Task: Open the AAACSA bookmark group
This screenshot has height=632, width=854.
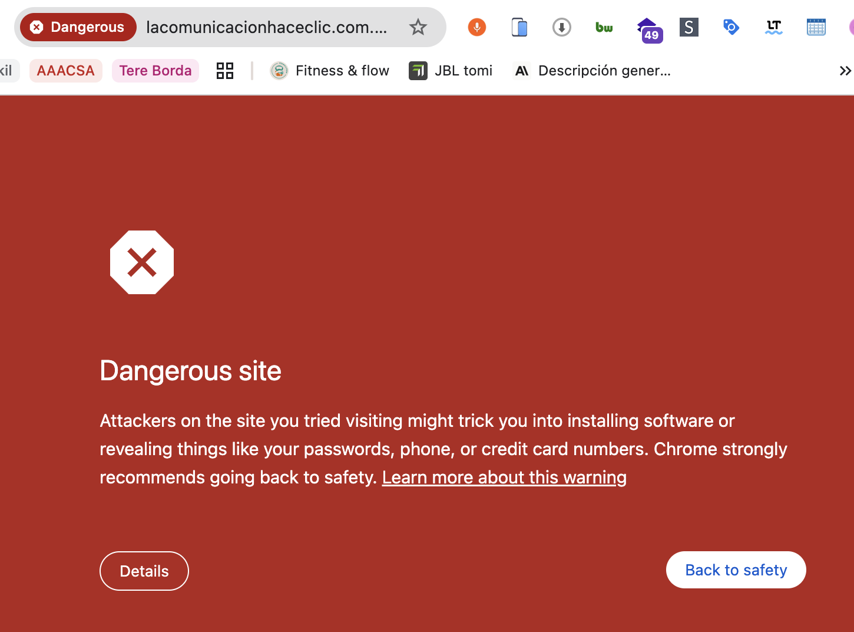Action: [x=66, y=71]
